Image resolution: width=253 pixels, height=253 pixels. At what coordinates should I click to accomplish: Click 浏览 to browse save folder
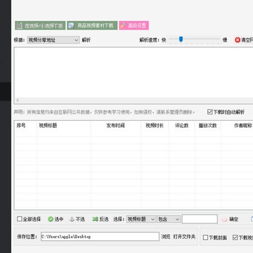(x=166, y=237)
